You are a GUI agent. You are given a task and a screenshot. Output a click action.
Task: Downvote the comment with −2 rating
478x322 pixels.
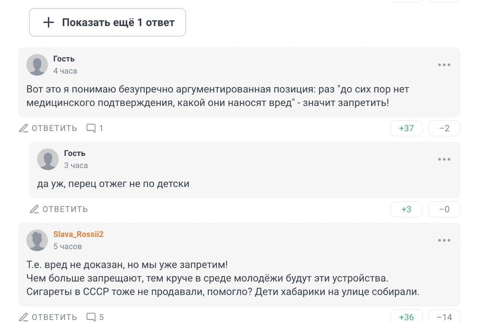(x=444, y=128)
